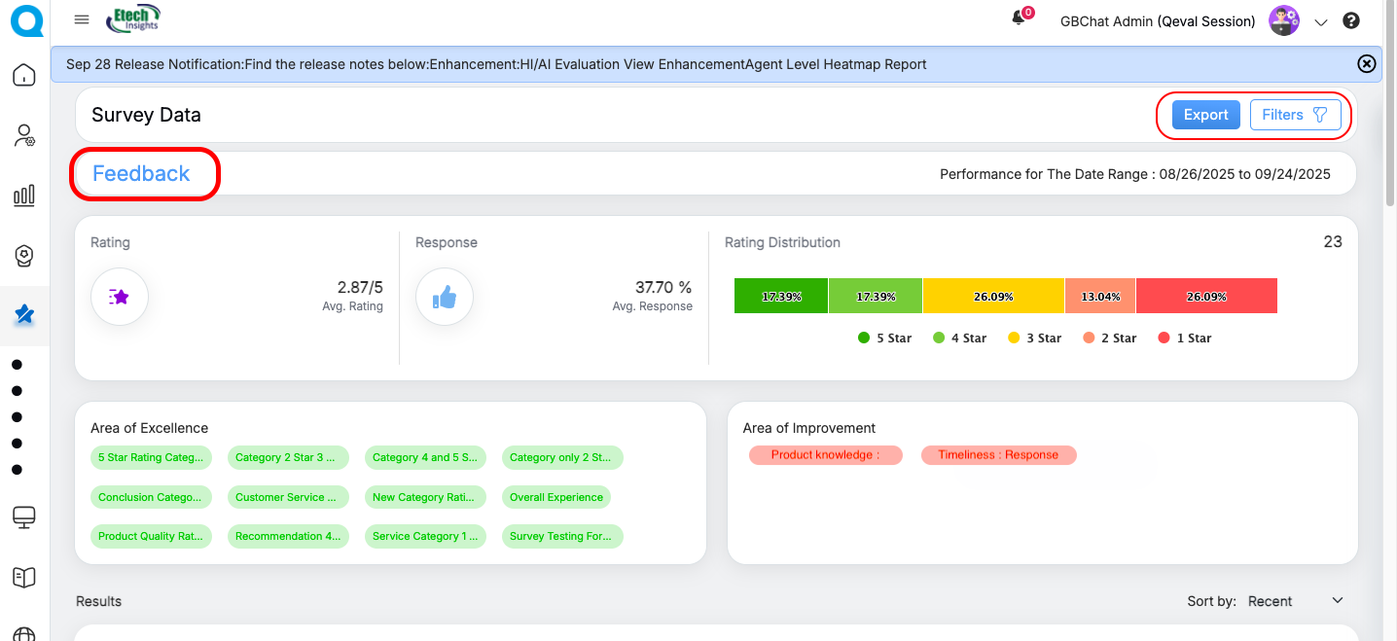Click the GBChat Admin profile avatar
Screen dimensions: 1397x641
click(x=1284, y=20)
